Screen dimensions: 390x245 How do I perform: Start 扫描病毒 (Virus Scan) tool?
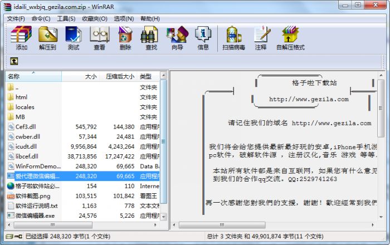pos(233,35)
